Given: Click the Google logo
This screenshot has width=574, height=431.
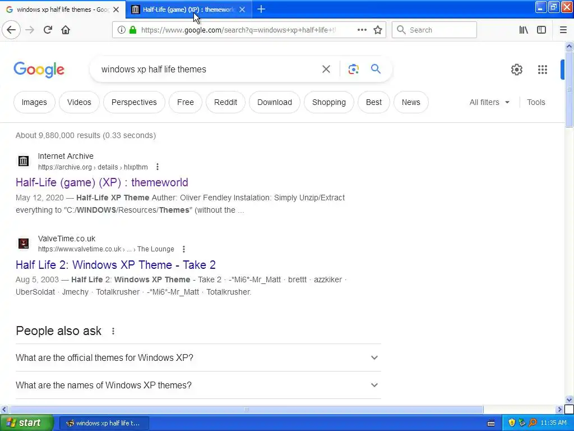Looking at the screenshot, I should (x=39, y=70).
